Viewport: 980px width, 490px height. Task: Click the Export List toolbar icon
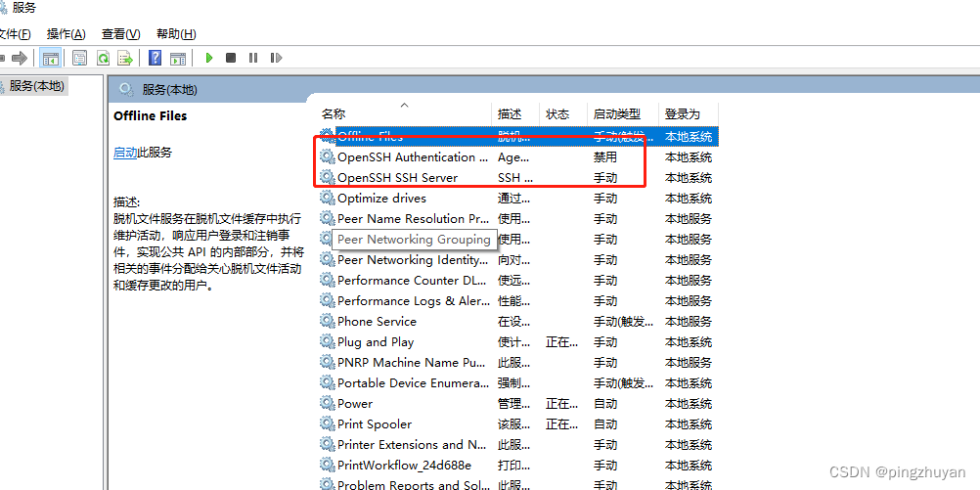point(125,58)
